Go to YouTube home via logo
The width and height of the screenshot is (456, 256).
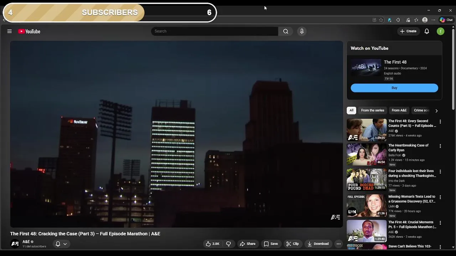[x=29, y=31]
